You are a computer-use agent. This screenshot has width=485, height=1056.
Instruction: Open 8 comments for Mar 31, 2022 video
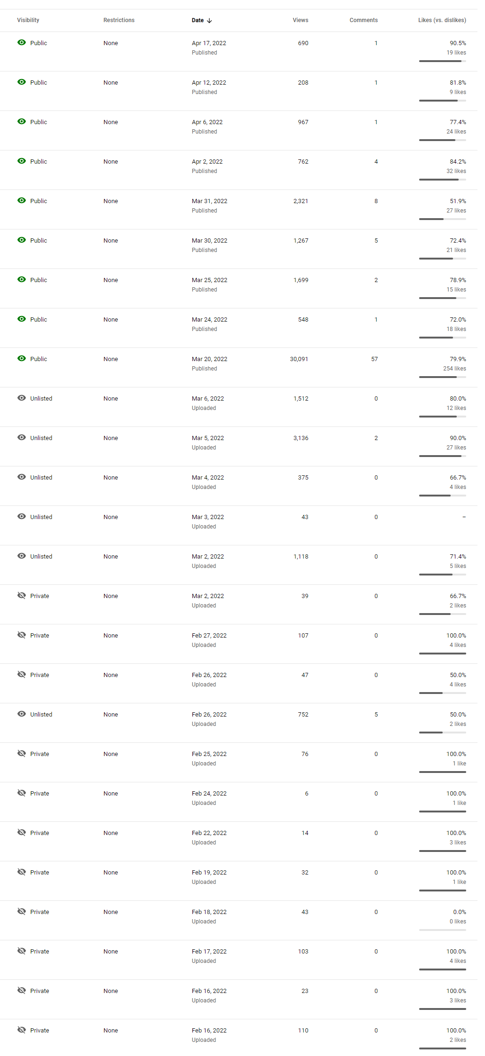[x=376, y=201]
